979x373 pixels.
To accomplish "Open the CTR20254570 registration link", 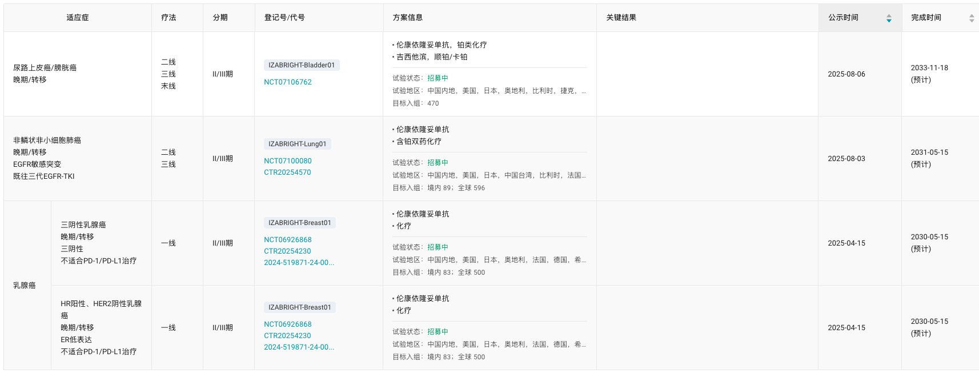I will (x=287, y=173).
